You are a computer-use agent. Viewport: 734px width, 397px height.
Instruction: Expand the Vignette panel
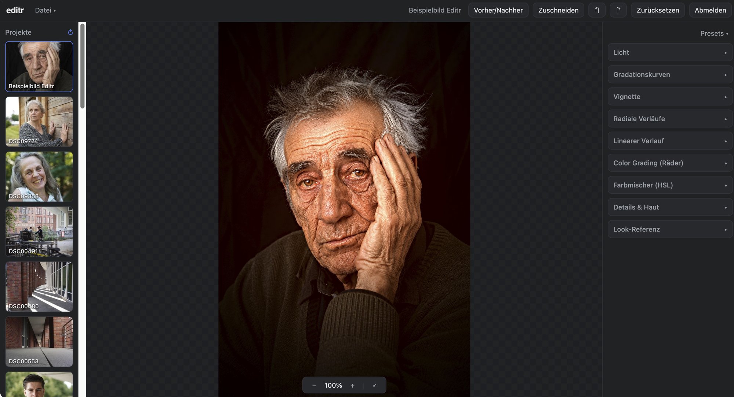pos(670,97)
